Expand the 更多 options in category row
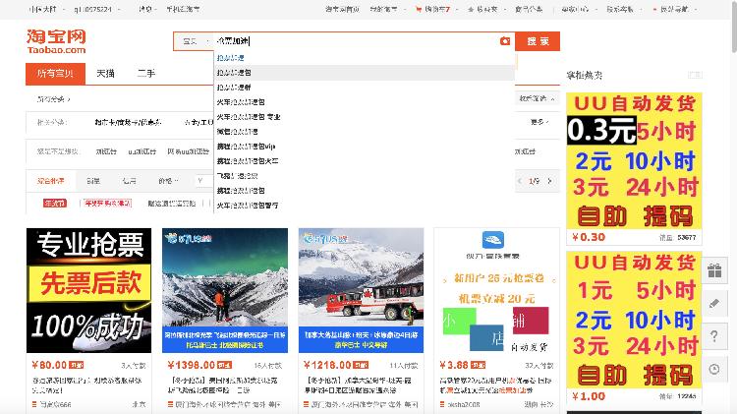The width and height of the screenshot is (737, 414). [x=539, y=122]
